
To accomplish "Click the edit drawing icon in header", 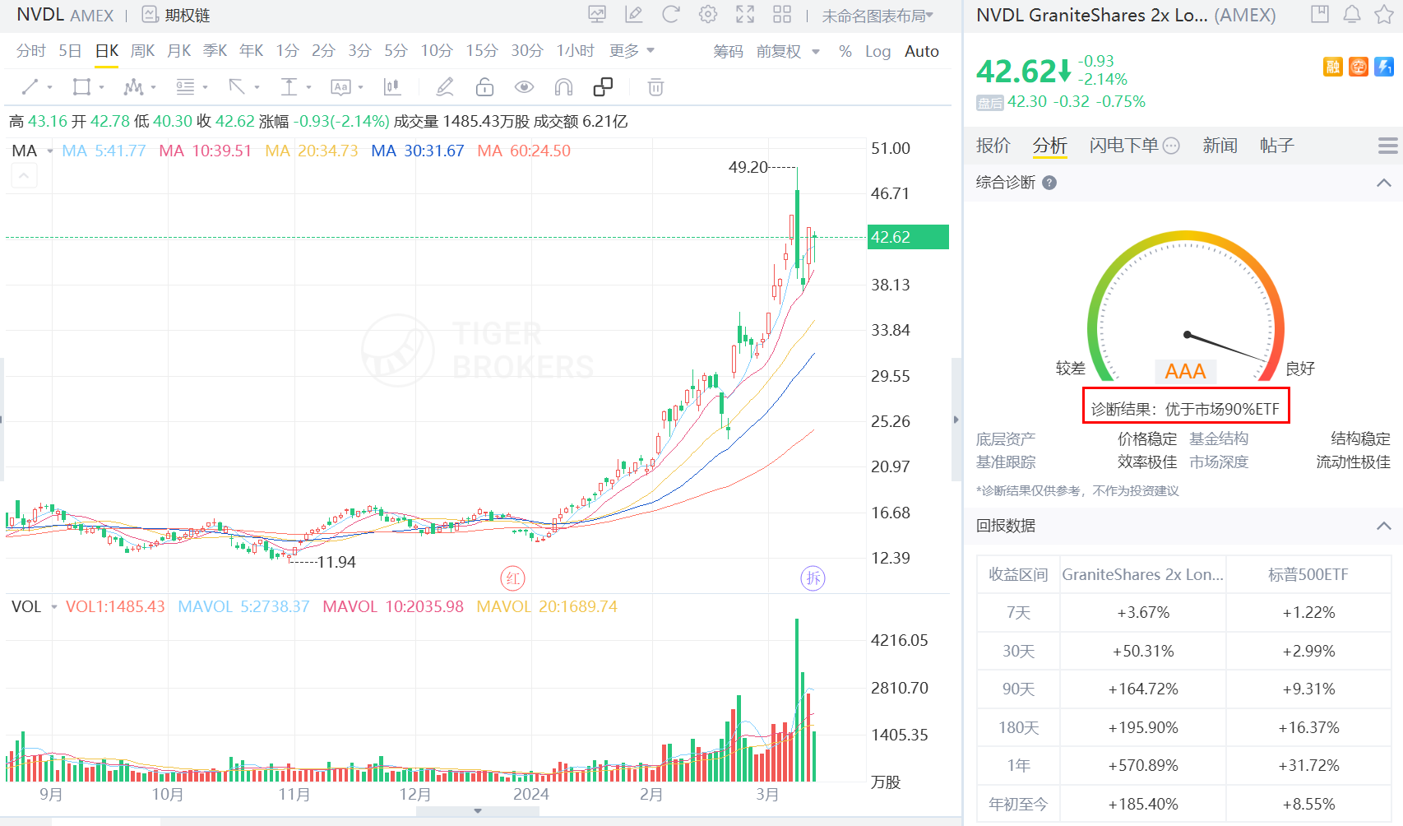I will [634, 15].
